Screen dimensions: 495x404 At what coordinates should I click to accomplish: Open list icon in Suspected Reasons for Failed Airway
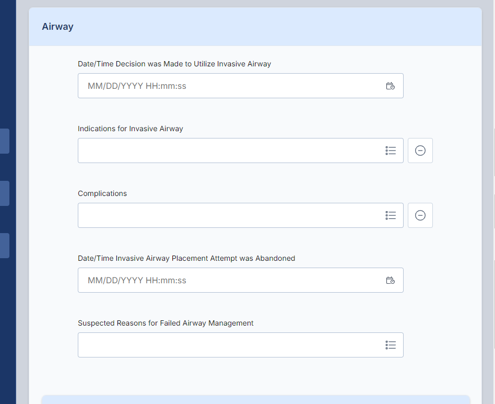[391, 345]
